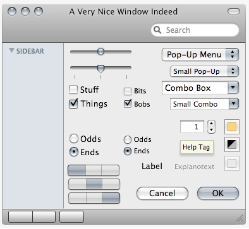Select the small Odds radio button
The image size is (249, 229).
click(x=128, y=139)
